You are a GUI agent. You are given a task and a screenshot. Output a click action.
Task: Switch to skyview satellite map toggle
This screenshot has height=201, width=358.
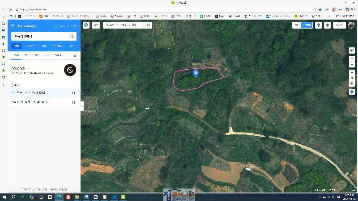[x=307, y=25]
